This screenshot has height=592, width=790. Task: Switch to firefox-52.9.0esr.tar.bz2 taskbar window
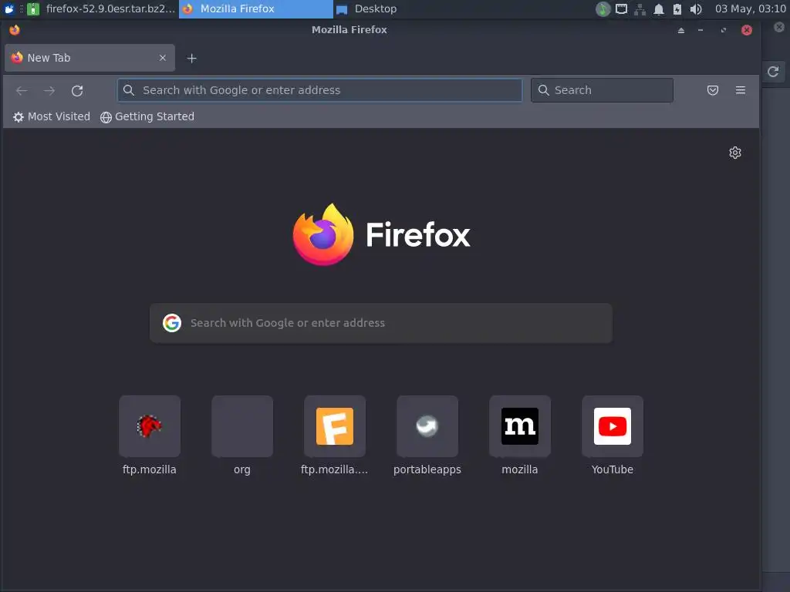click(101, 8)
